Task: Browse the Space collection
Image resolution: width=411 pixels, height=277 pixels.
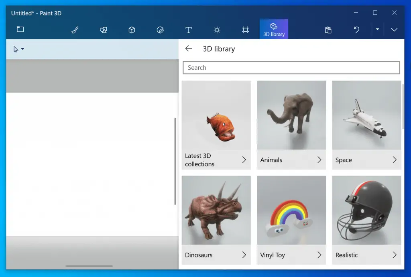Action: pos(366,124)
